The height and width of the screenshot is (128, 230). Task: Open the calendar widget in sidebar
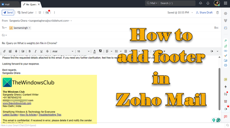226,28
